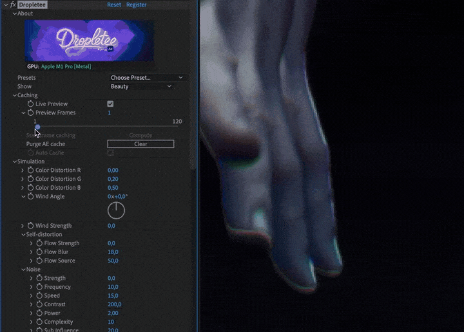Viewport: 464px width, 332px height.
Task: Open the Choose Preset dropdown
Action: [146, 78]
